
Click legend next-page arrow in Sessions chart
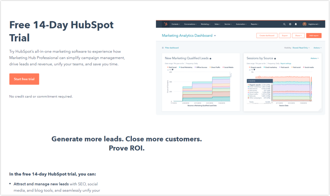coord(255,70)
